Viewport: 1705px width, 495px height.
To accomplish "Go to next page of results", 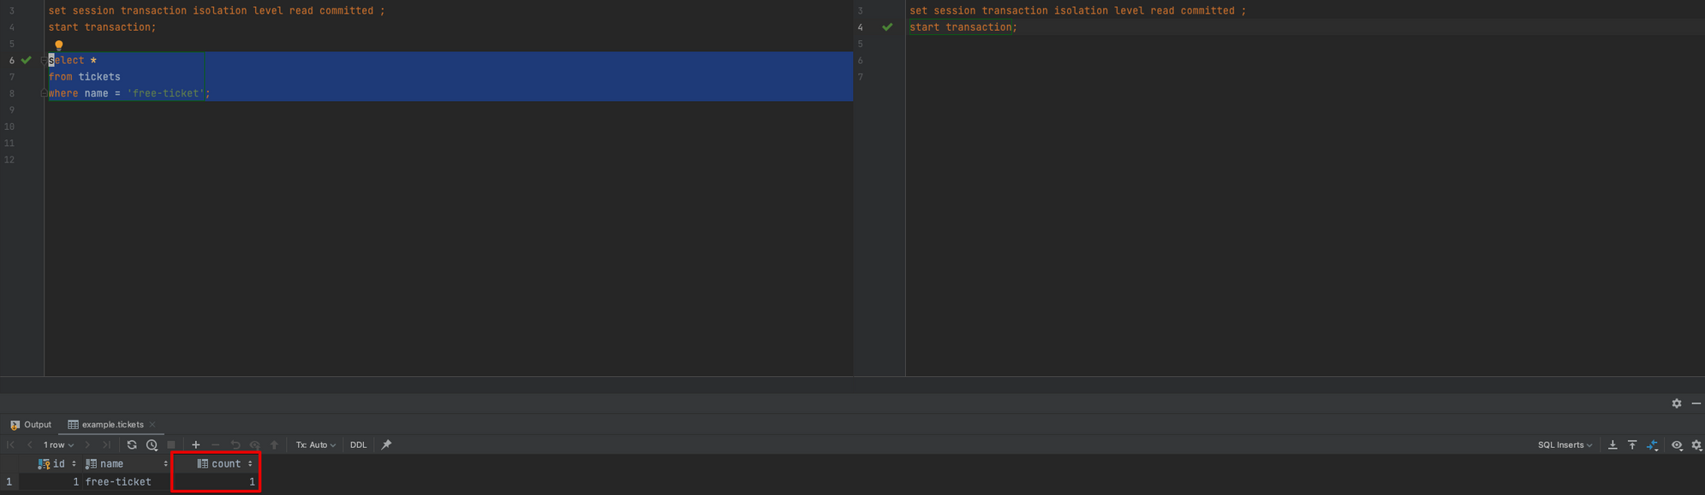I will coord(87,445).
